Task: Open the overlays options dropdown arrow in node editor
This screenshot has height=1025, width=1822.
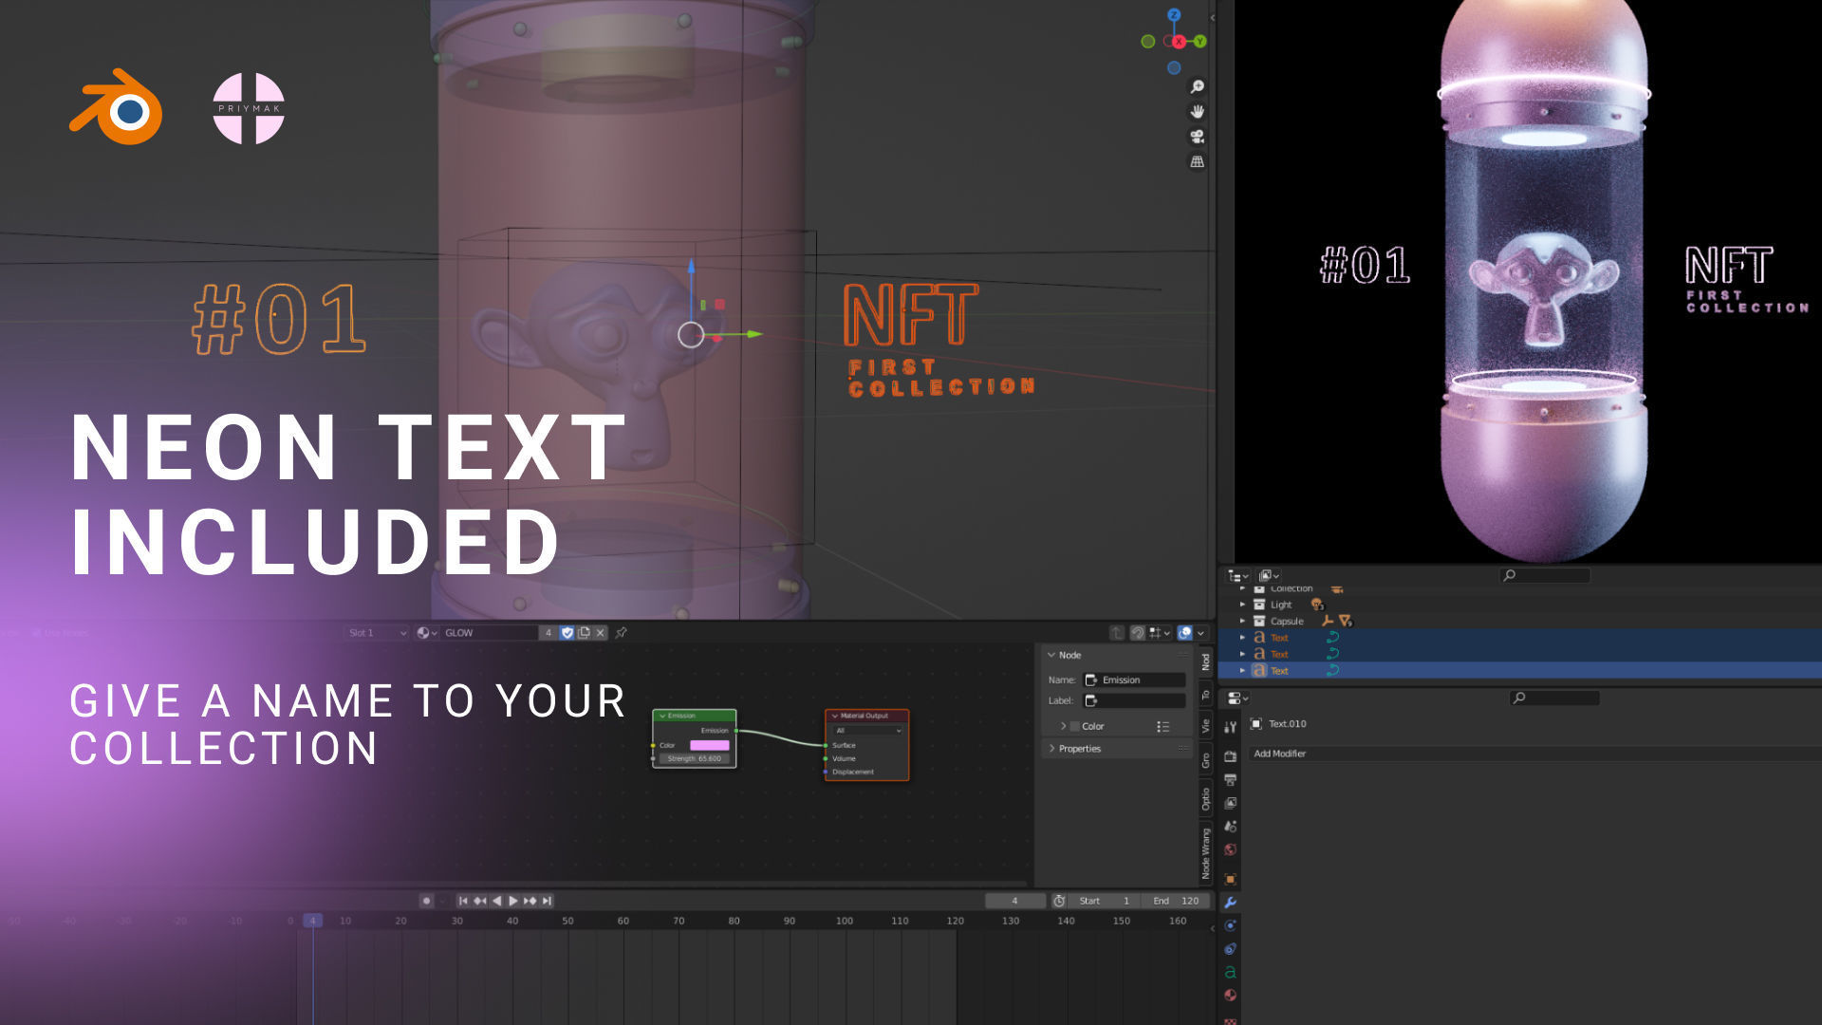Action: point(1201,633)
